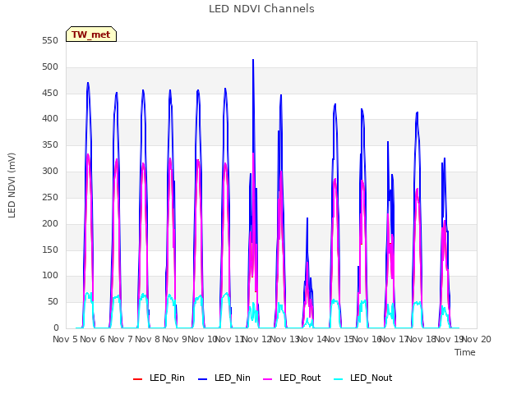526x394 pixels.
Task: Click the Nov 20 x-axis tick label
Action: pyautogui.click(x=477, y=339)
